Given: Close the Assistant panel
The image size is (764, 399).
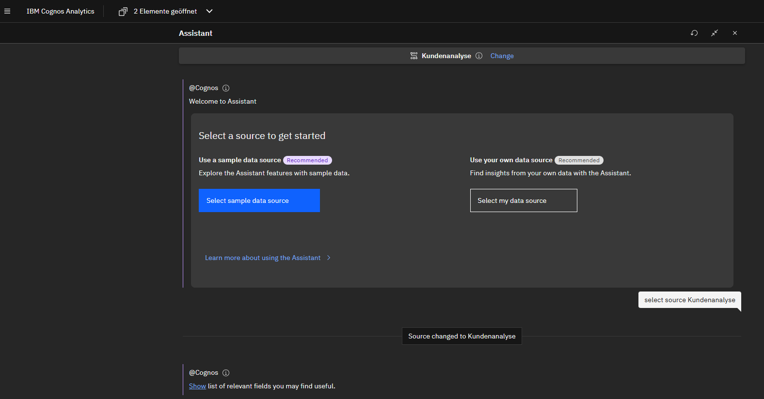Looking at the screenshot, I should click(735, 33).
